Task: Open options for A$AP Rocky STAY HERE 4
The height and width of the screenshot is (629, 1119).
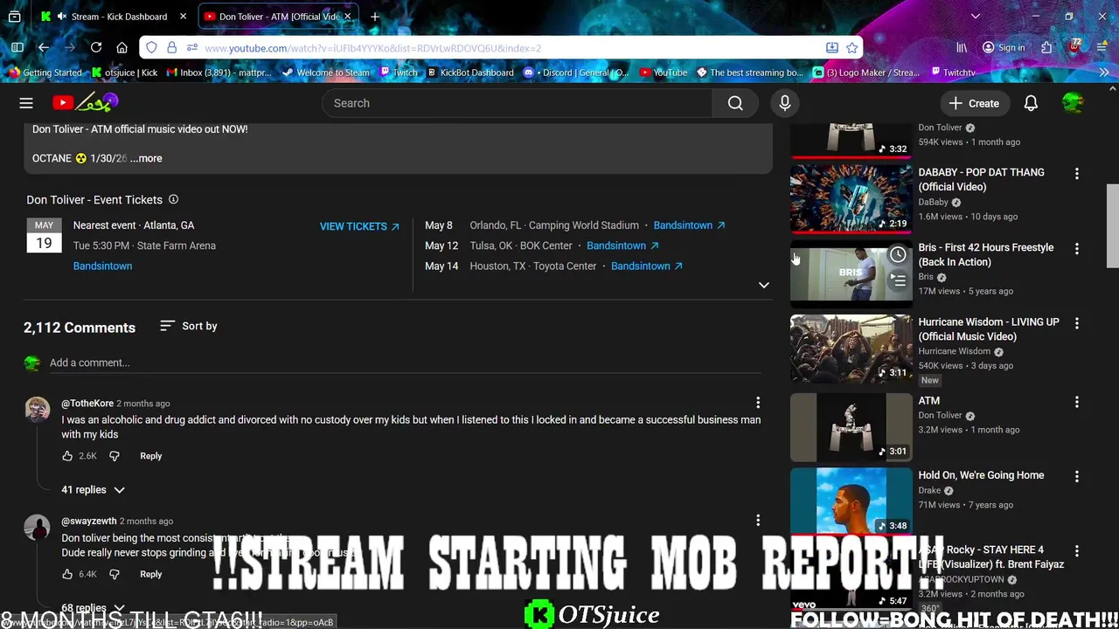Action: click(1076, 551)
